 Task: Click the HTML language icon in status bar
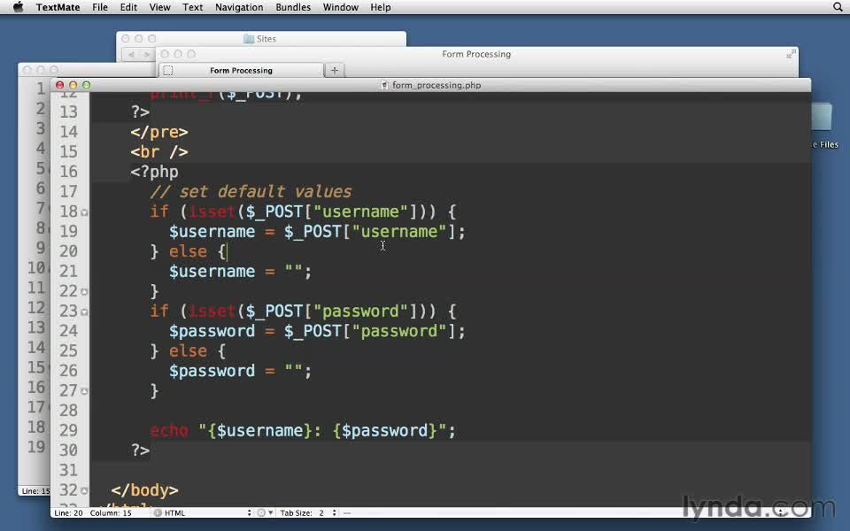tap(158, 513)
